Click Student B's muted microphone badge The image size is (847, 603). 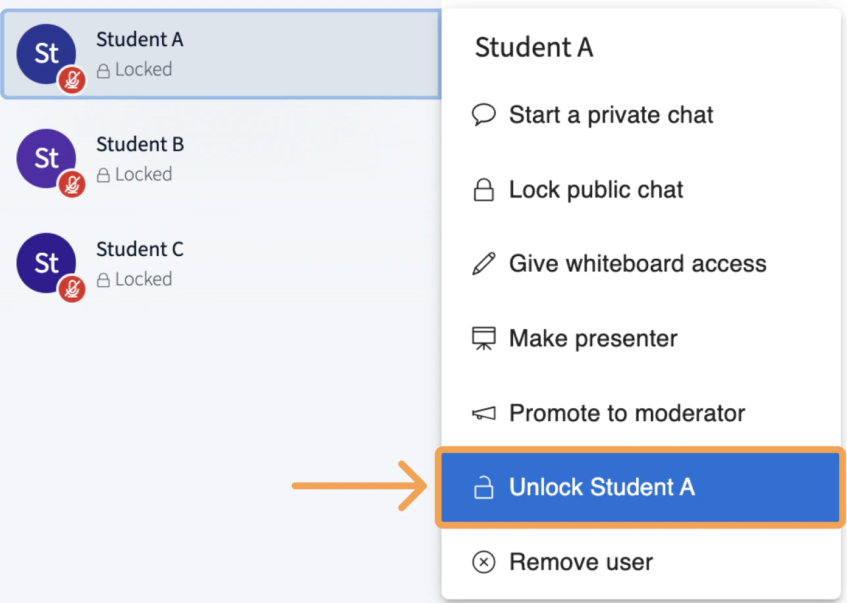(x=72, y=185)
